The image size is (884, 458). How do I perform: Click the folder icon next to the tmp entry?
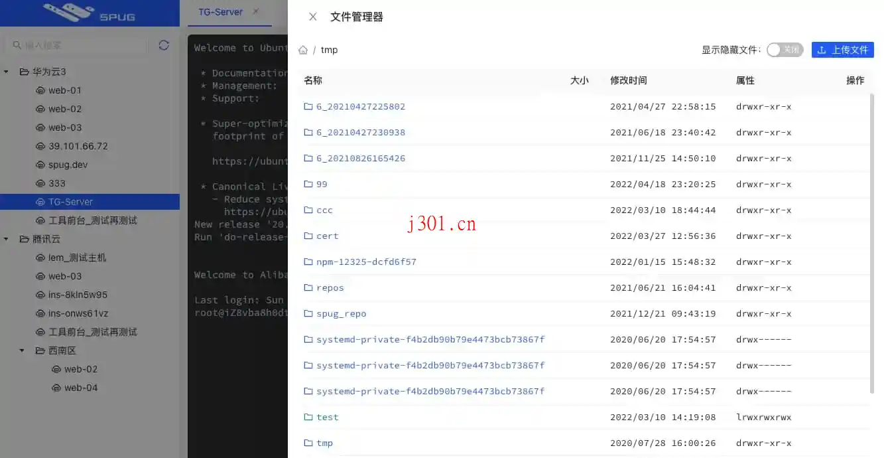308,443
